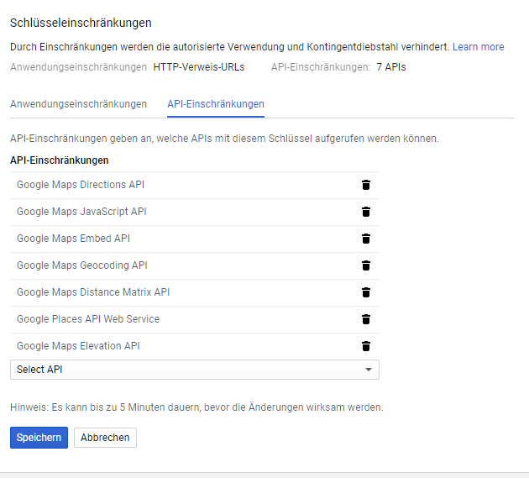529x478 pixels.
Task: Remove Google Places API Web Service restriction
Action: (366, 319)
